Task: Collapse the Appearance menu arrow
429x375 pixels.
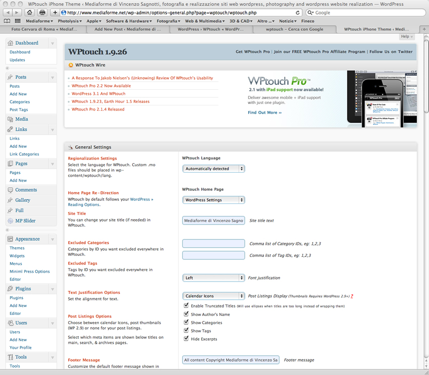Action: tap(52, 239)
